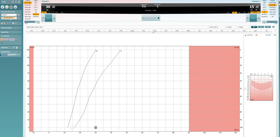This screenshot has width=280, height=137.
Task: Click the speaker icon in the sidebar toolbar
Action: (x=13, y=23)
